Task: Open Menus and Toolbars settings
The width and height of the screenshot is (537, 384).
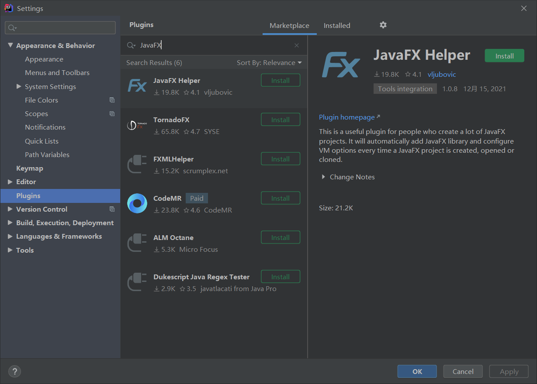Action: pos(57,72)
